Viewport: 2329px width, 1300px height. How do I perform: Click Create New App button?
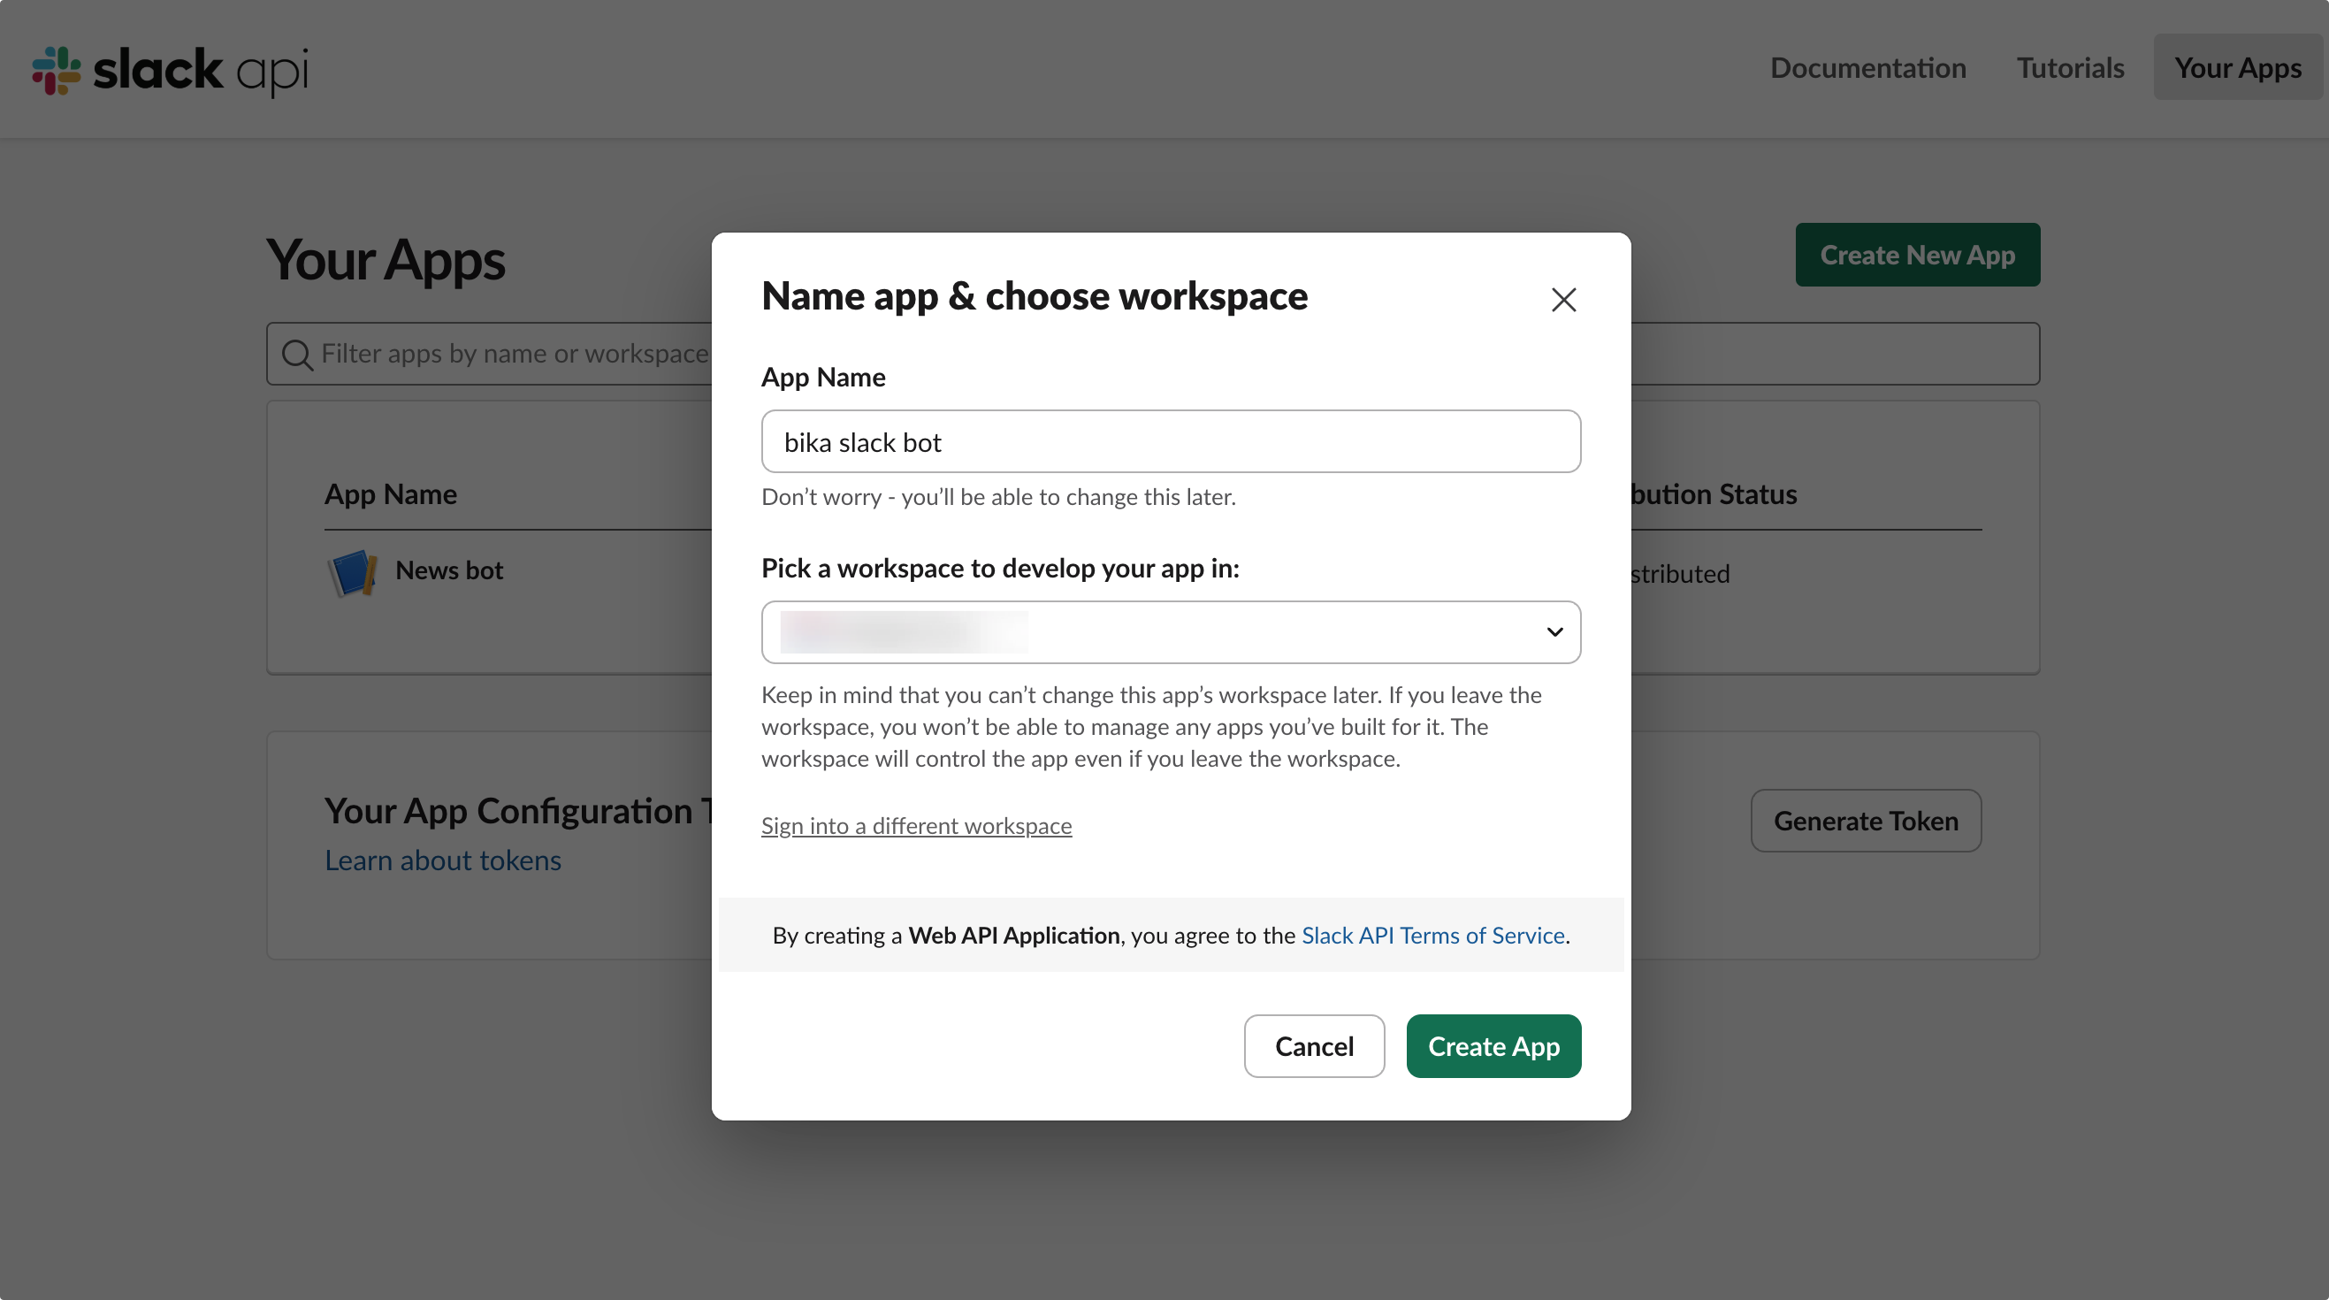(x=1917, y=255)
